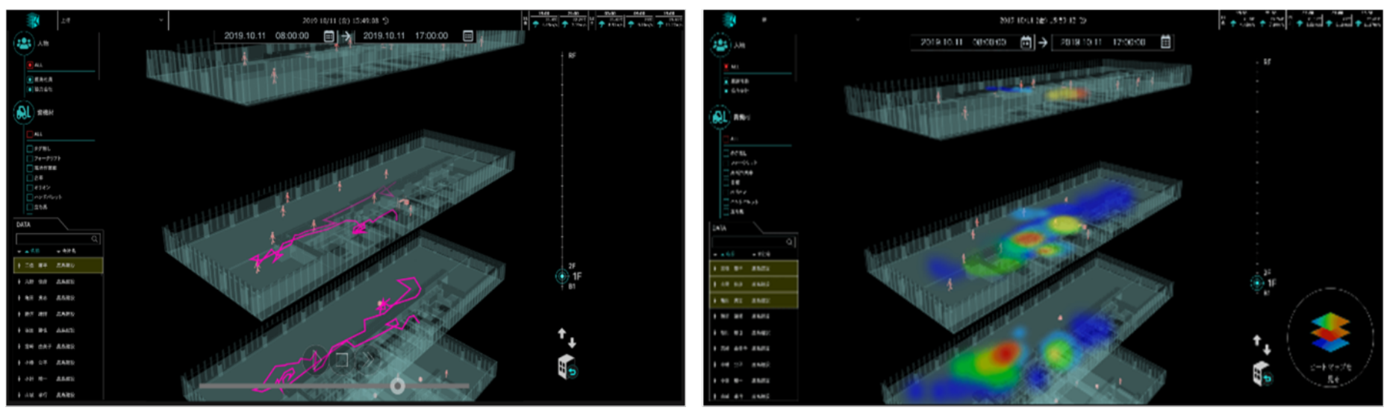Click the first weather forecast icon, right screen
This screenshot has height=416, width=1390.
tap(1234, 24)
